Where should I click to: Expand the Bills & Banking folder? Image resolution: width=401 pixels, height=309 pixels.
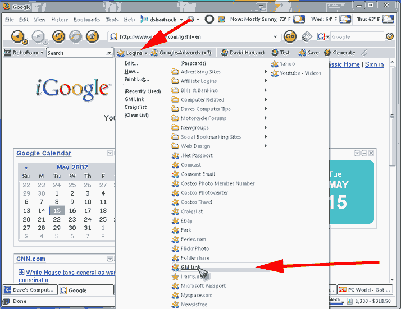[219, 90]
